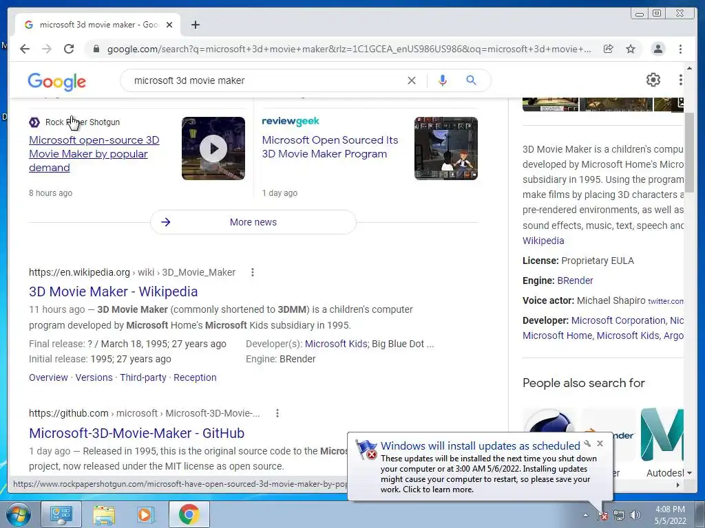Image resolution: width=705 pixels, height=528 pixels.
Task: Open options for the Wikipedia result
Action: pyautogui.click(x=252, y=272)
